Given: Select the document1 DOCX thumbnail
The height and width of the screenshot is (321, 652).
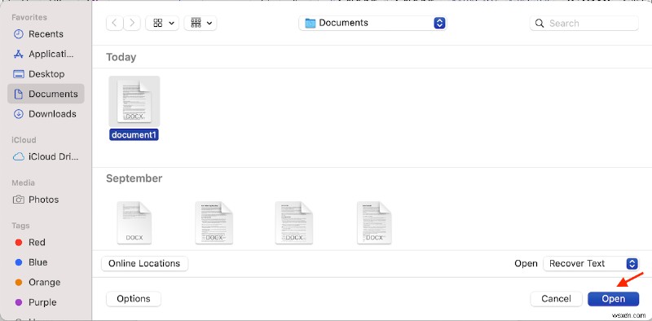Looking at the screenshot, I should coord(134,102).
